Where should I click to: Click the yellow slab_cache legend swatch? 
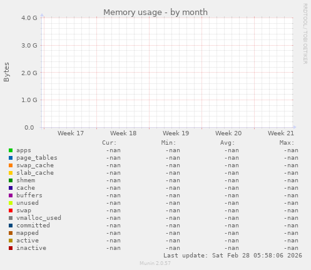coord(11,173)
